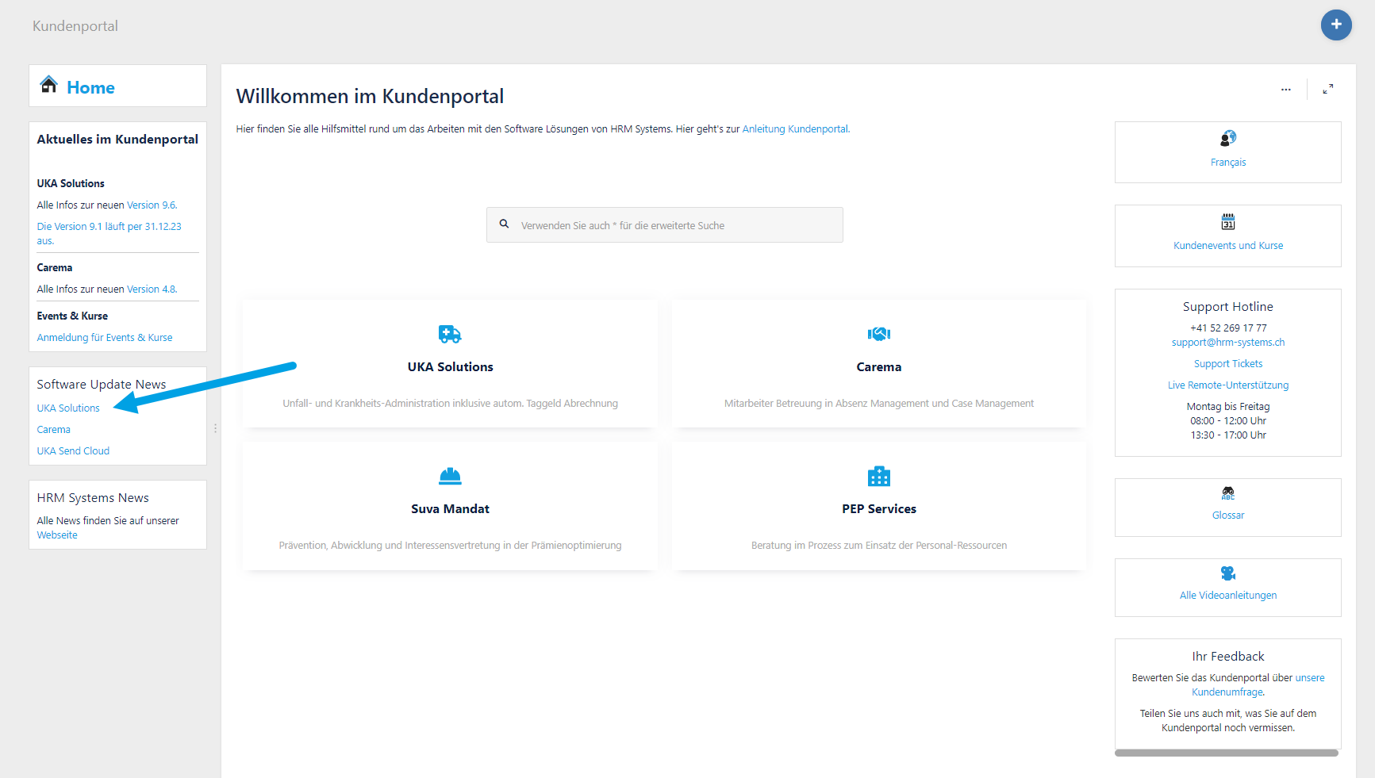The width and height of the screenshot is (1375, 778).
Task: Open the three-dots more options menu
Action: (x=1285, y=90)
